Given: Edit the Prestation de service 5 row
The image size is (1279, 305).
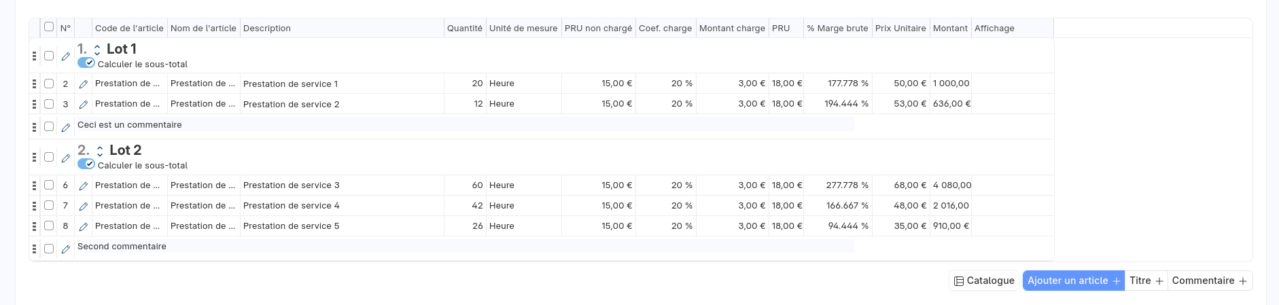Looking at the screenshot, I should (x=84, y=226).
